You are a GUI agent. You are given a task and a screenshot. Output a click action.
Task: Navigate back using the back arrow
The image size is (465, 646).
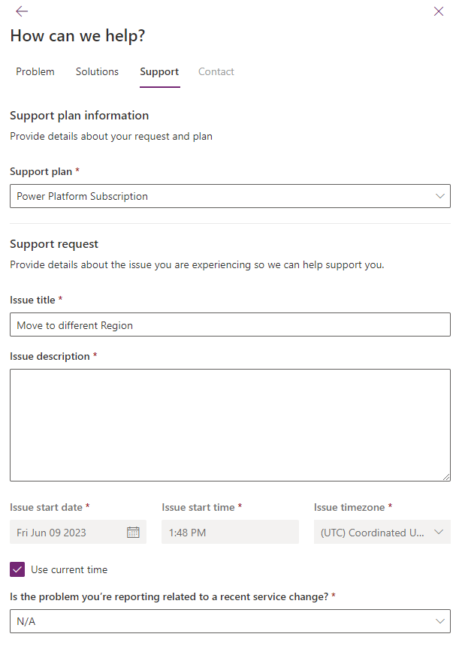tap(21, 11)
